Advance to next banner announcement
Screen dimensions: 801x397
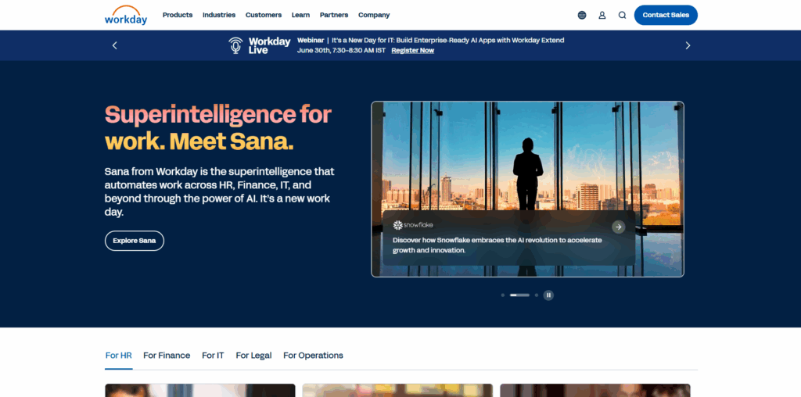pyautogui.click(x=688, y=45)
